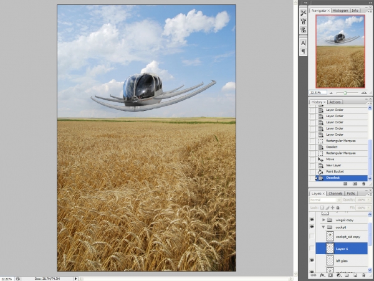Click the Navigator zoom percentage field
The height and width of the screenshot is (281, 374).
pyautogui.click(x=318, y=92)
